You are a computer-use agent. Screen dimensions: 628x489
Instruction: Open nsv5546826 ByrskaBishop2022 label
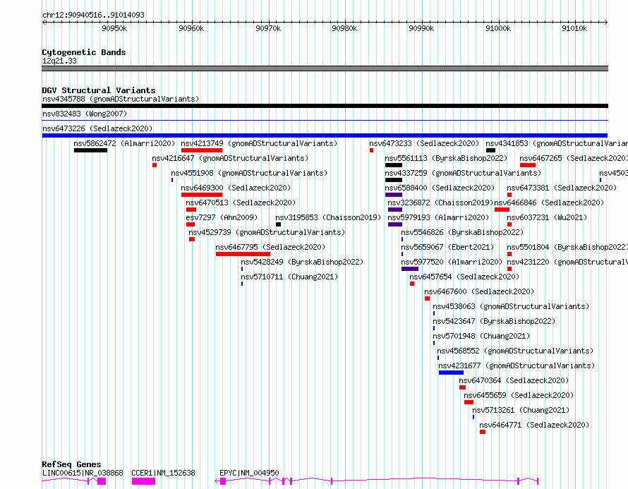coord(461,232)
